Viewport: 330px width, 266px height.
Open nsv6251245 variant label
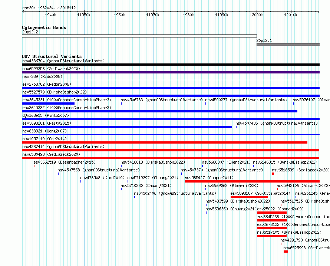[x=313, y=194]
